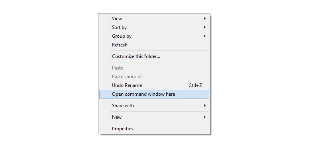Expand the Share with submenu arrow
The height and width of the screenshot is (143, 326).
[x=205, y=106]
